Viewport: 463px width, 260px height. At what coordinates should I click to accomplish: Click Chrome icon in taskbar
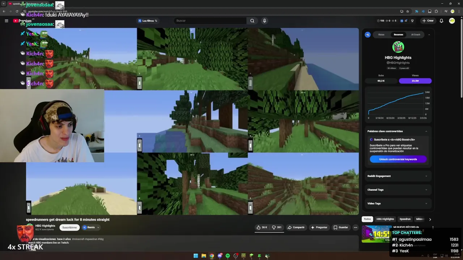click(212, 256)
